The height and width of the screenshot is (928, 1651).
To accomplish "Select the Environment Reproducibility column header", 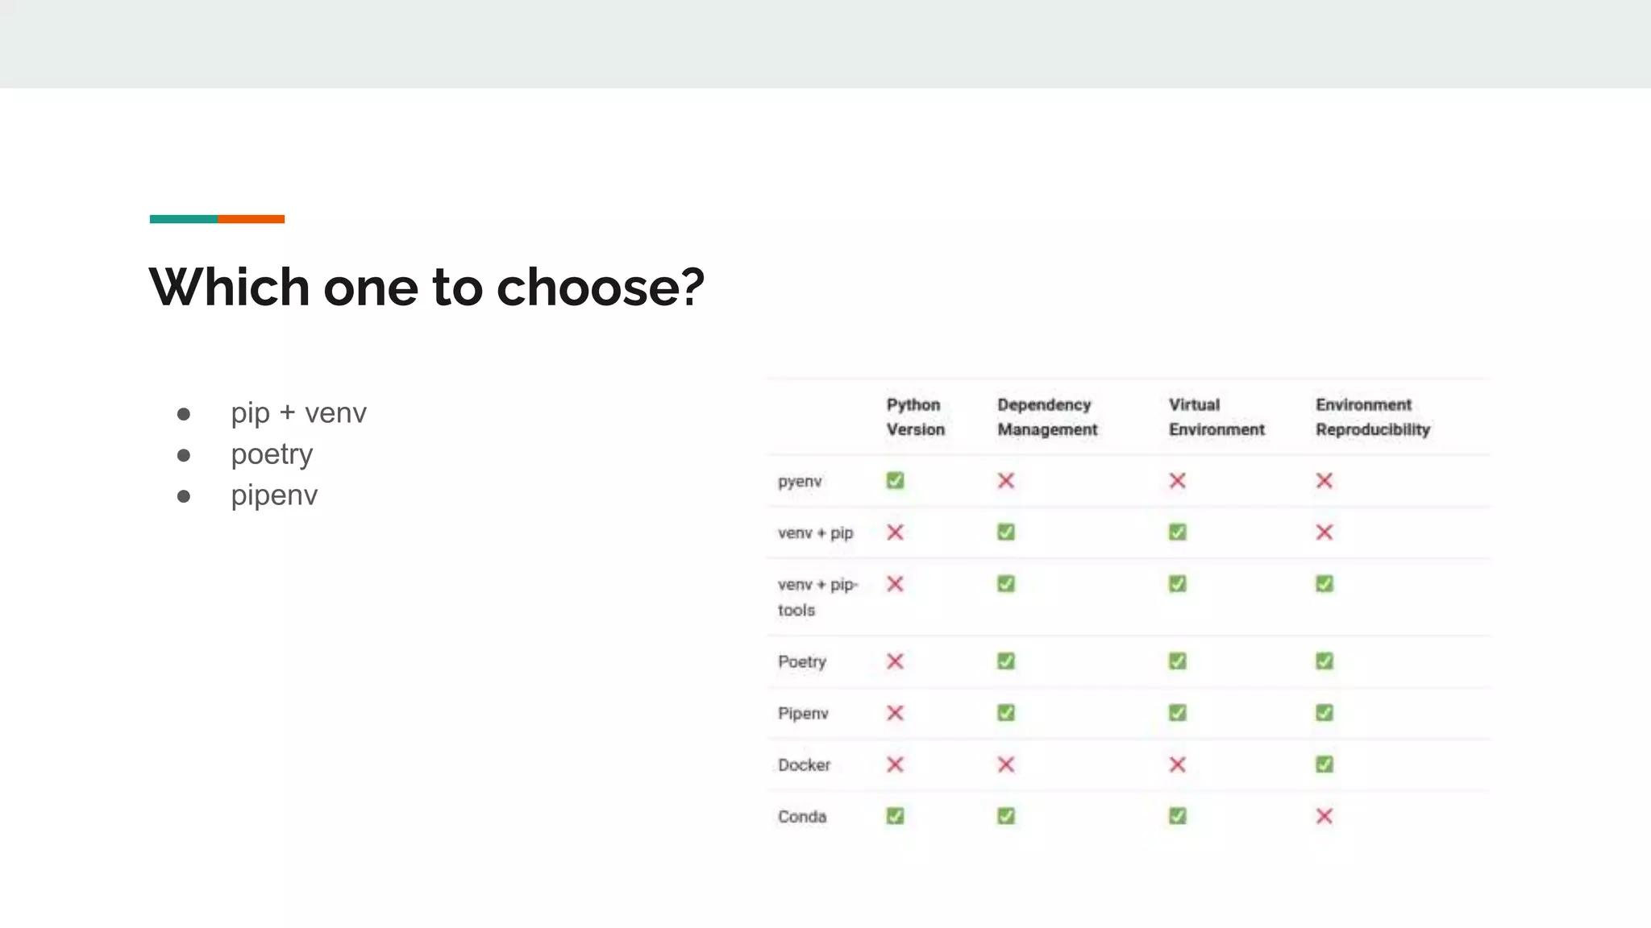I will point(1372,417).
